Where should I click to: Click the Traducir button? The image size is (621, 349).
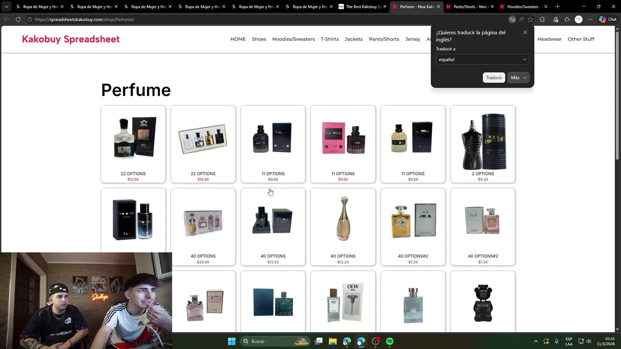coord(494,78)
